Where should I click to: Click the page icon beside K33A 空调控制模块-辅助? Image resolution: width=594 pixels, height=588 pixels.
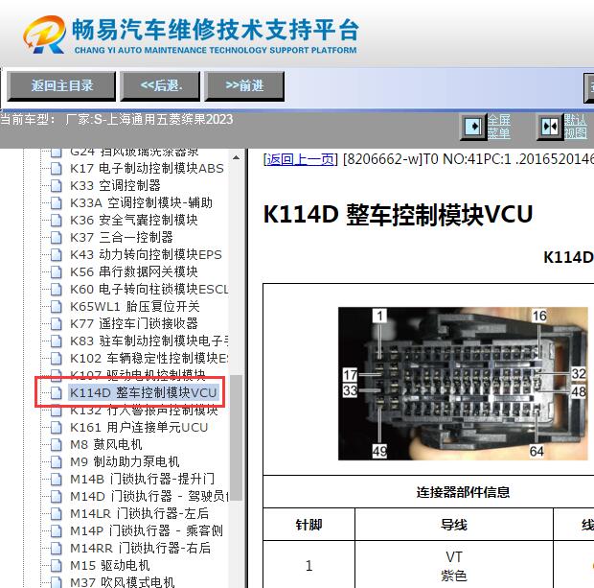pos(57,203)
